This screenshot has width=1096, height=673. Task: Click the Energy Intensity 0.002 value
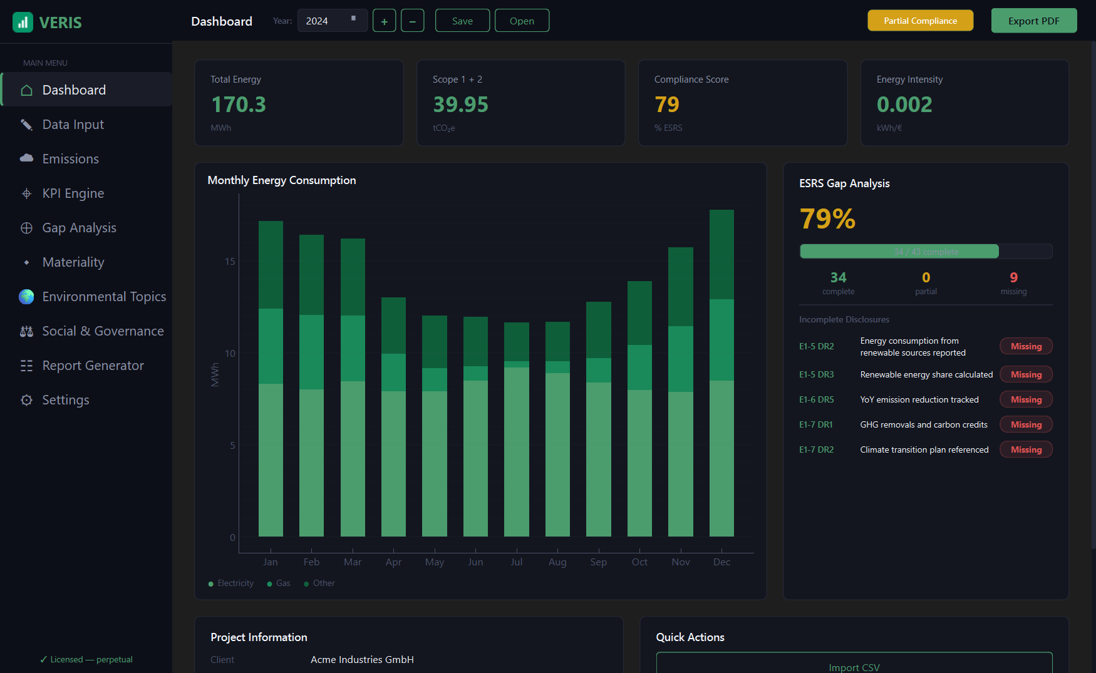point(904,105)
